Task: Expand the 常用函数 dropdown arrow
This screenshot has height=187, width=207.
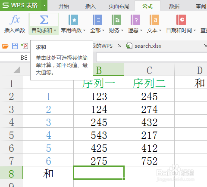Action: [x=85, y=31]
